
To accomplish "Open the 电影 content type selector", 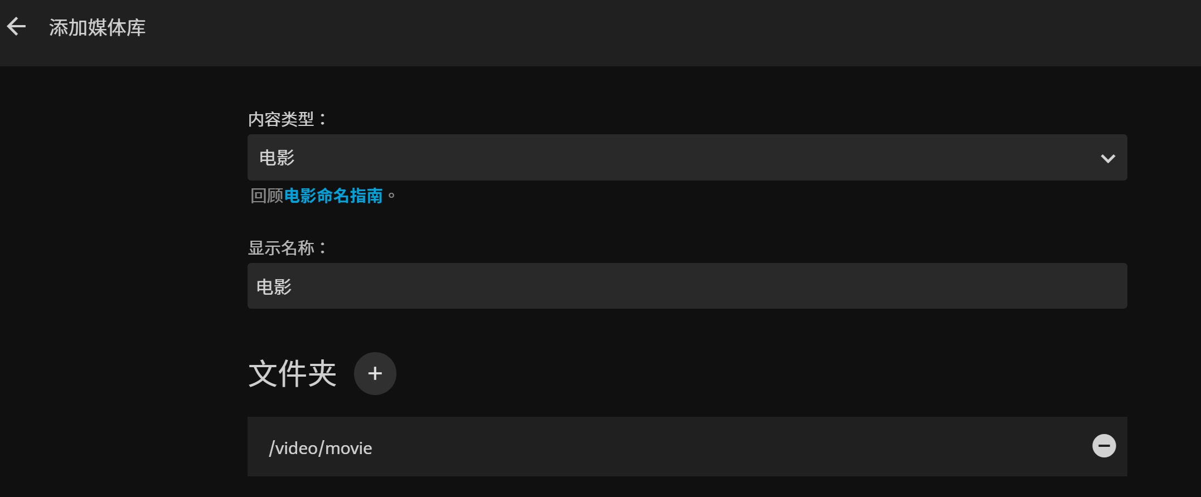I will click(687, 157).
